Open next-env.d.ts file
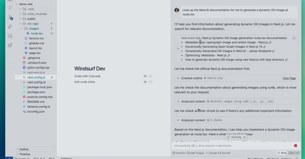The width and height of the screenshot is (305, 159). point(36,72)
